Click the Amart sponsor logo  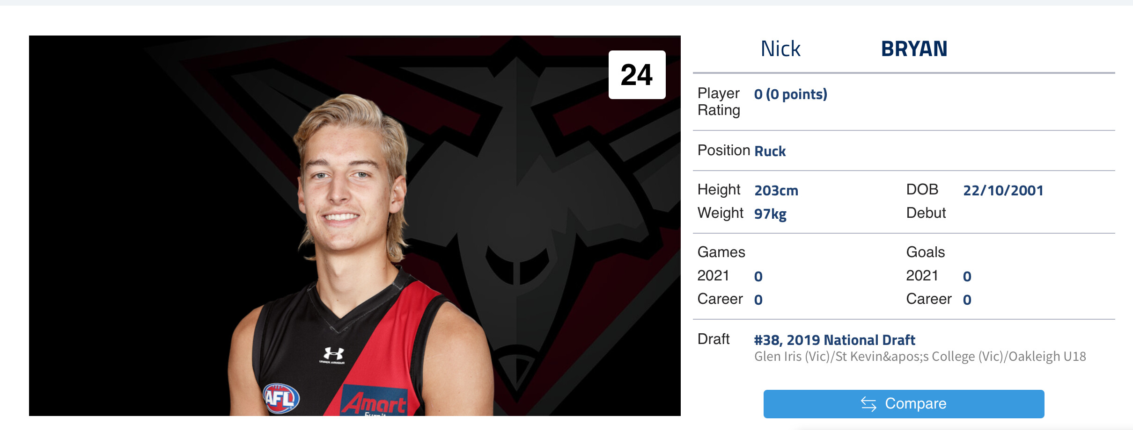click(x=374, y=401)
